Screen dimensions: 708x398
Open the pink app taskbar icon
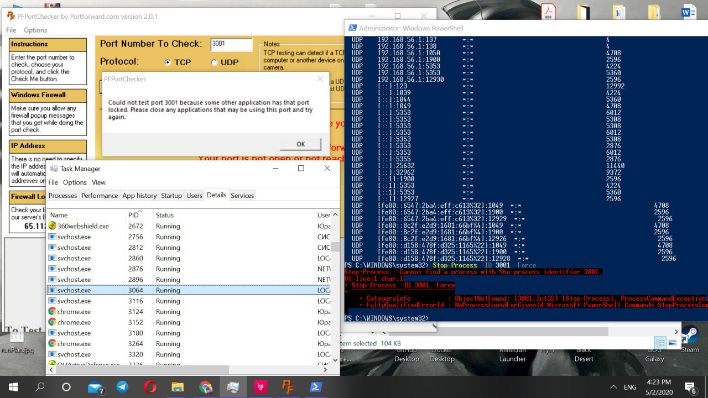pyautogui.click(x=261, y=387)
